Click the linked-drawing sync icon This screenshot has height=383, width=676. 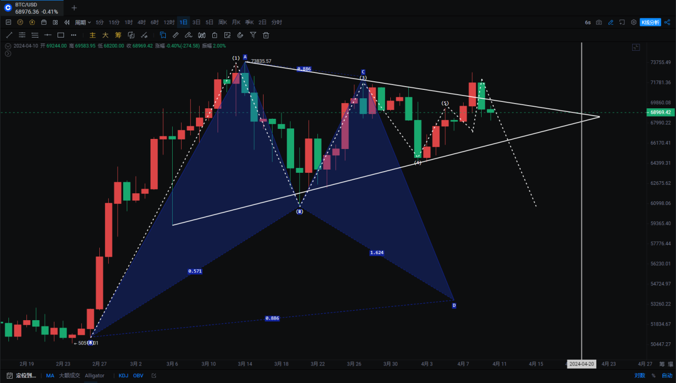click(x=131, y=35)
